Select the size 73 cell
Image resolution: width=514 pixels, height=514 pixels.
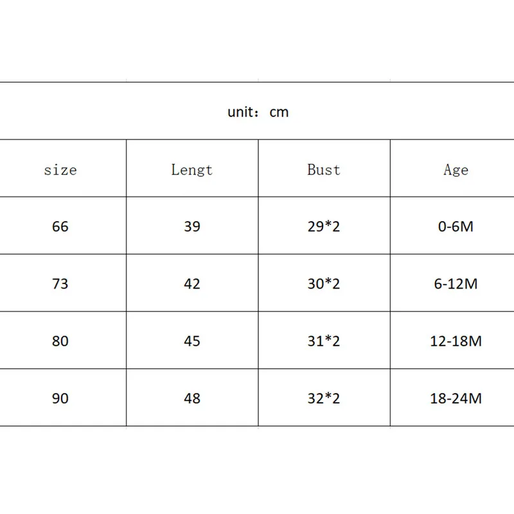(x=60, y=283)
